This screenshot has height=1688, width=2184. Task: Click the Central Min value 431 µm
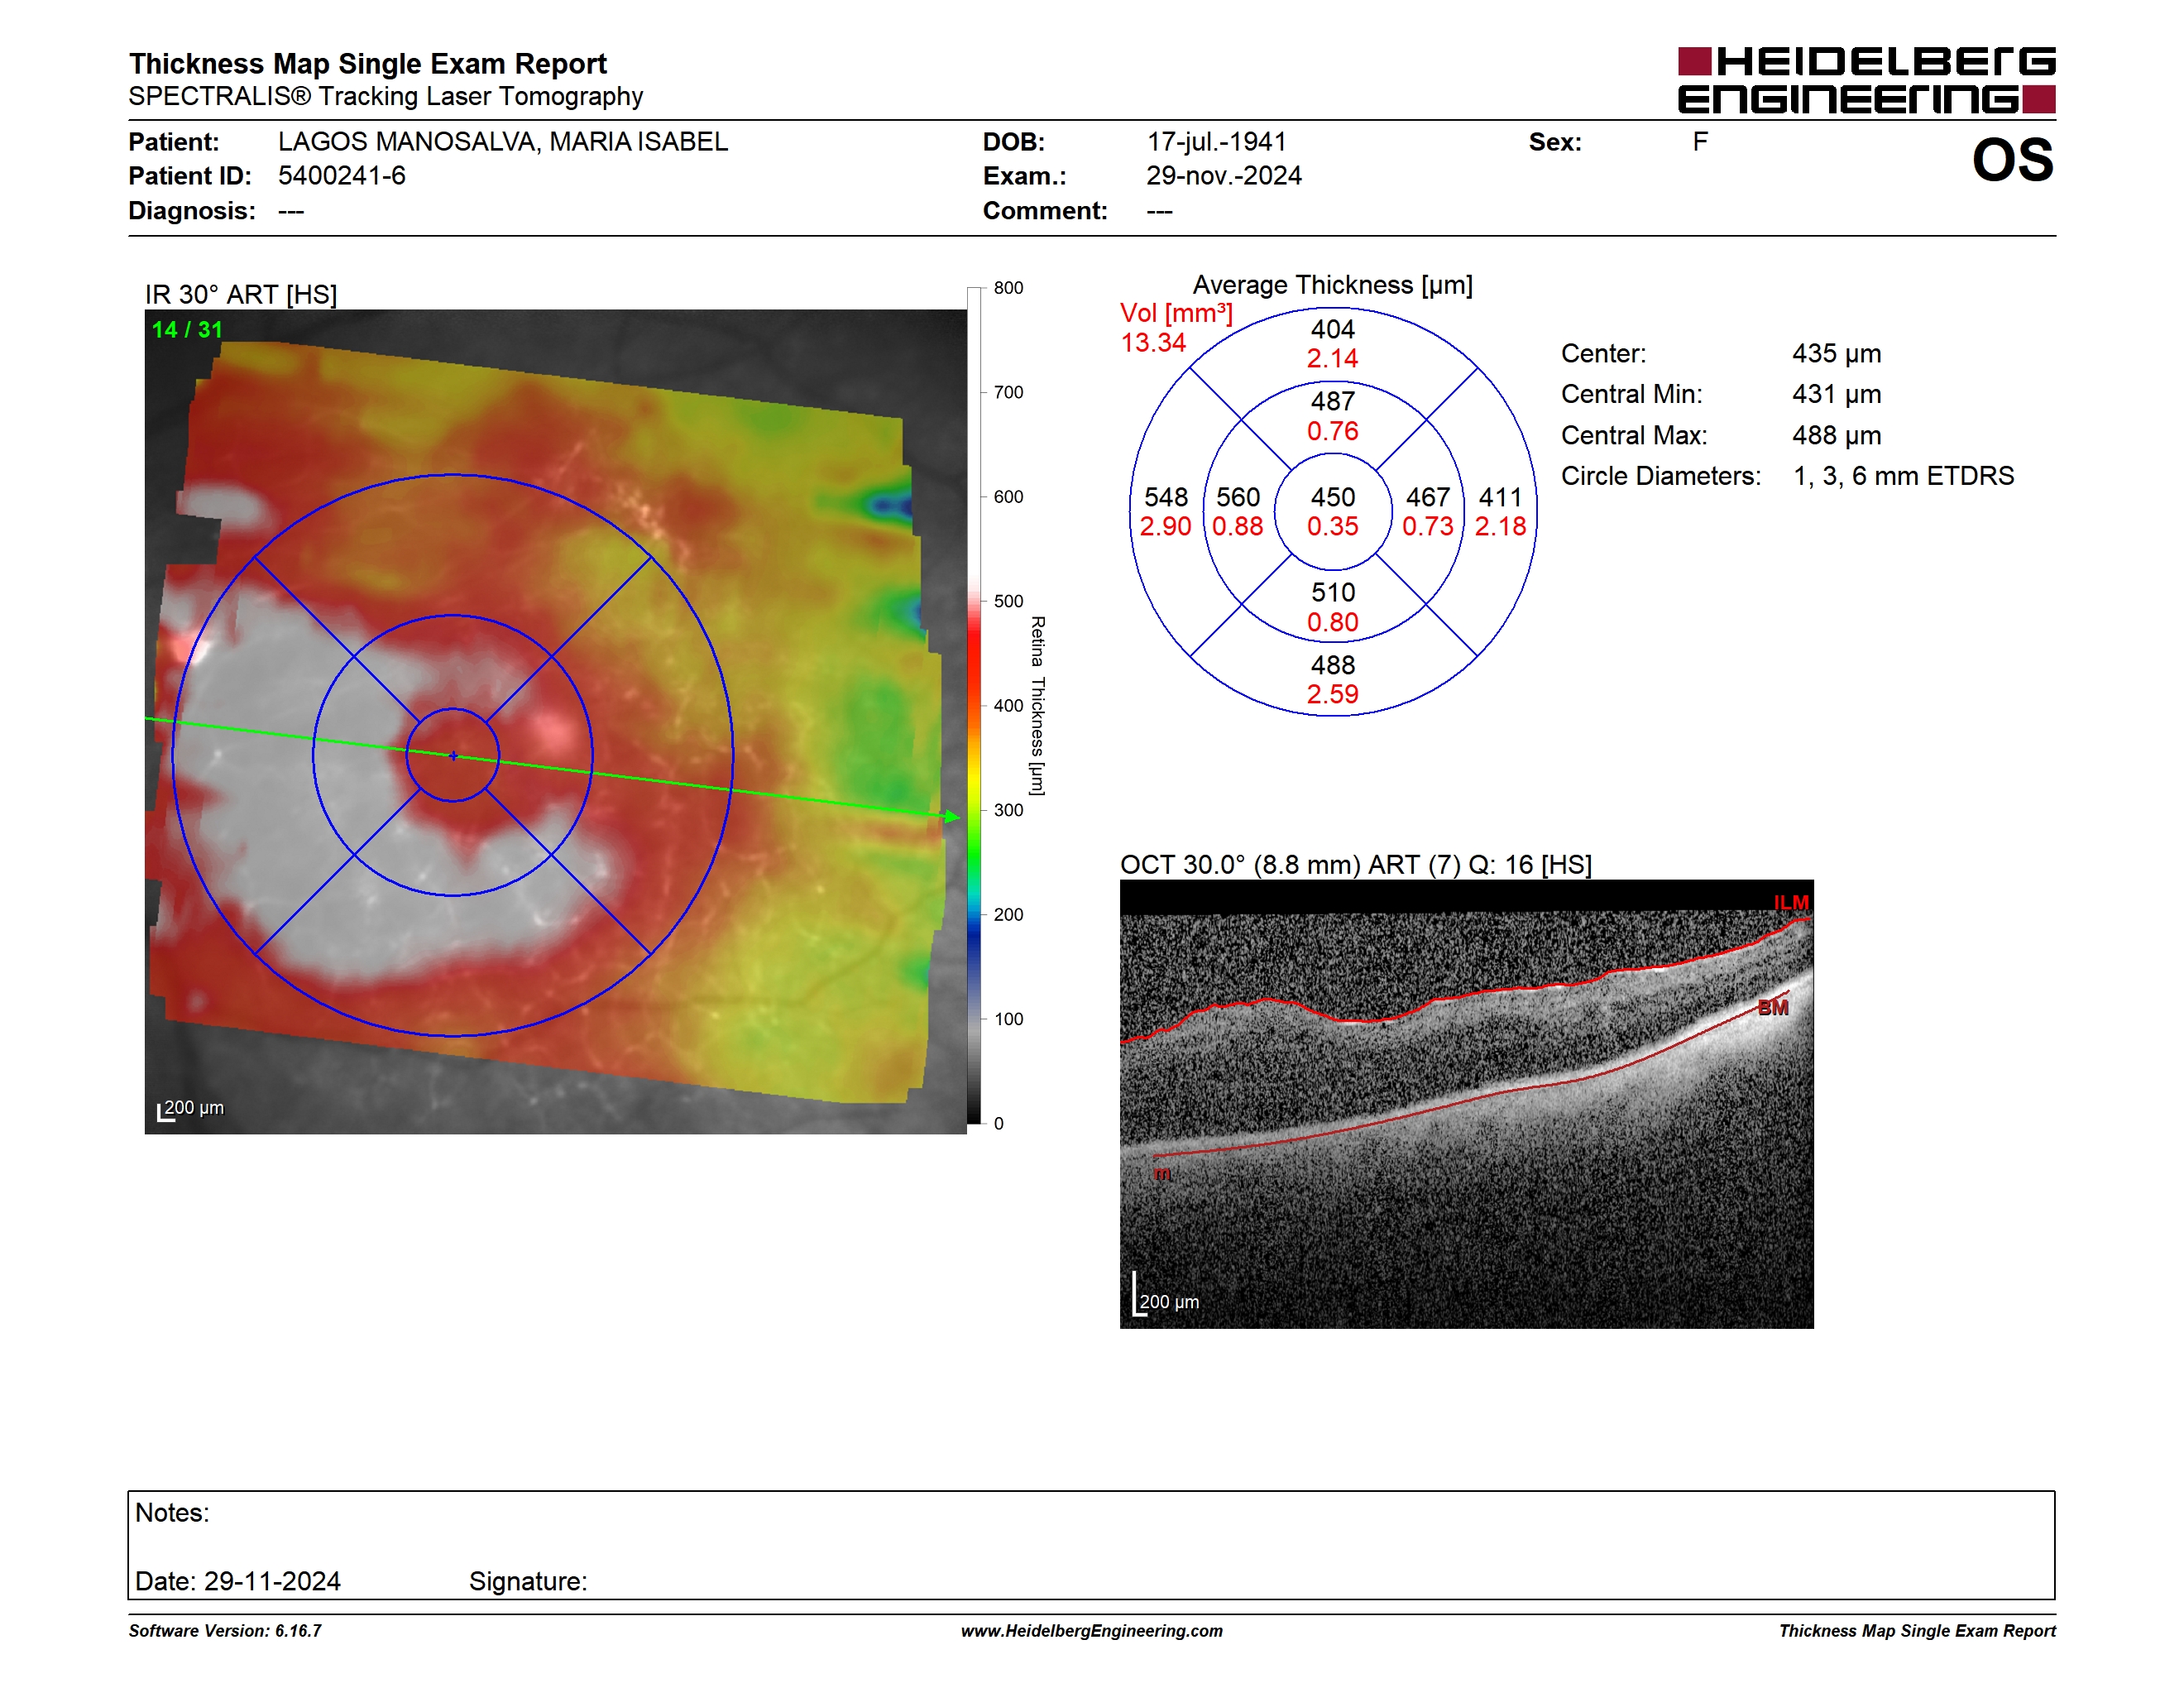point(1836,395)
